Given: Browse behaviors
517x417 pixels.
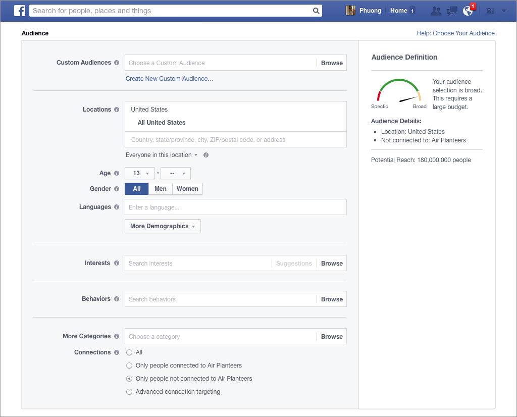Looking at the screenshot, I should point(332,299).
